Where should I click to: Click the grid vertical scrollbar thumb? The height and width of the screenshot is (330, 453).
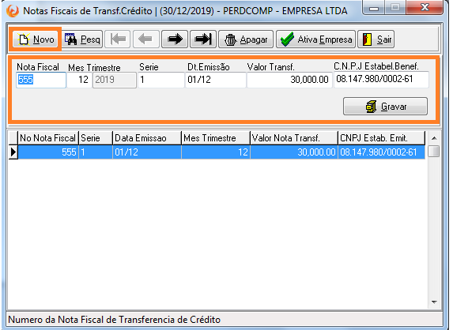tap(434, 151)
